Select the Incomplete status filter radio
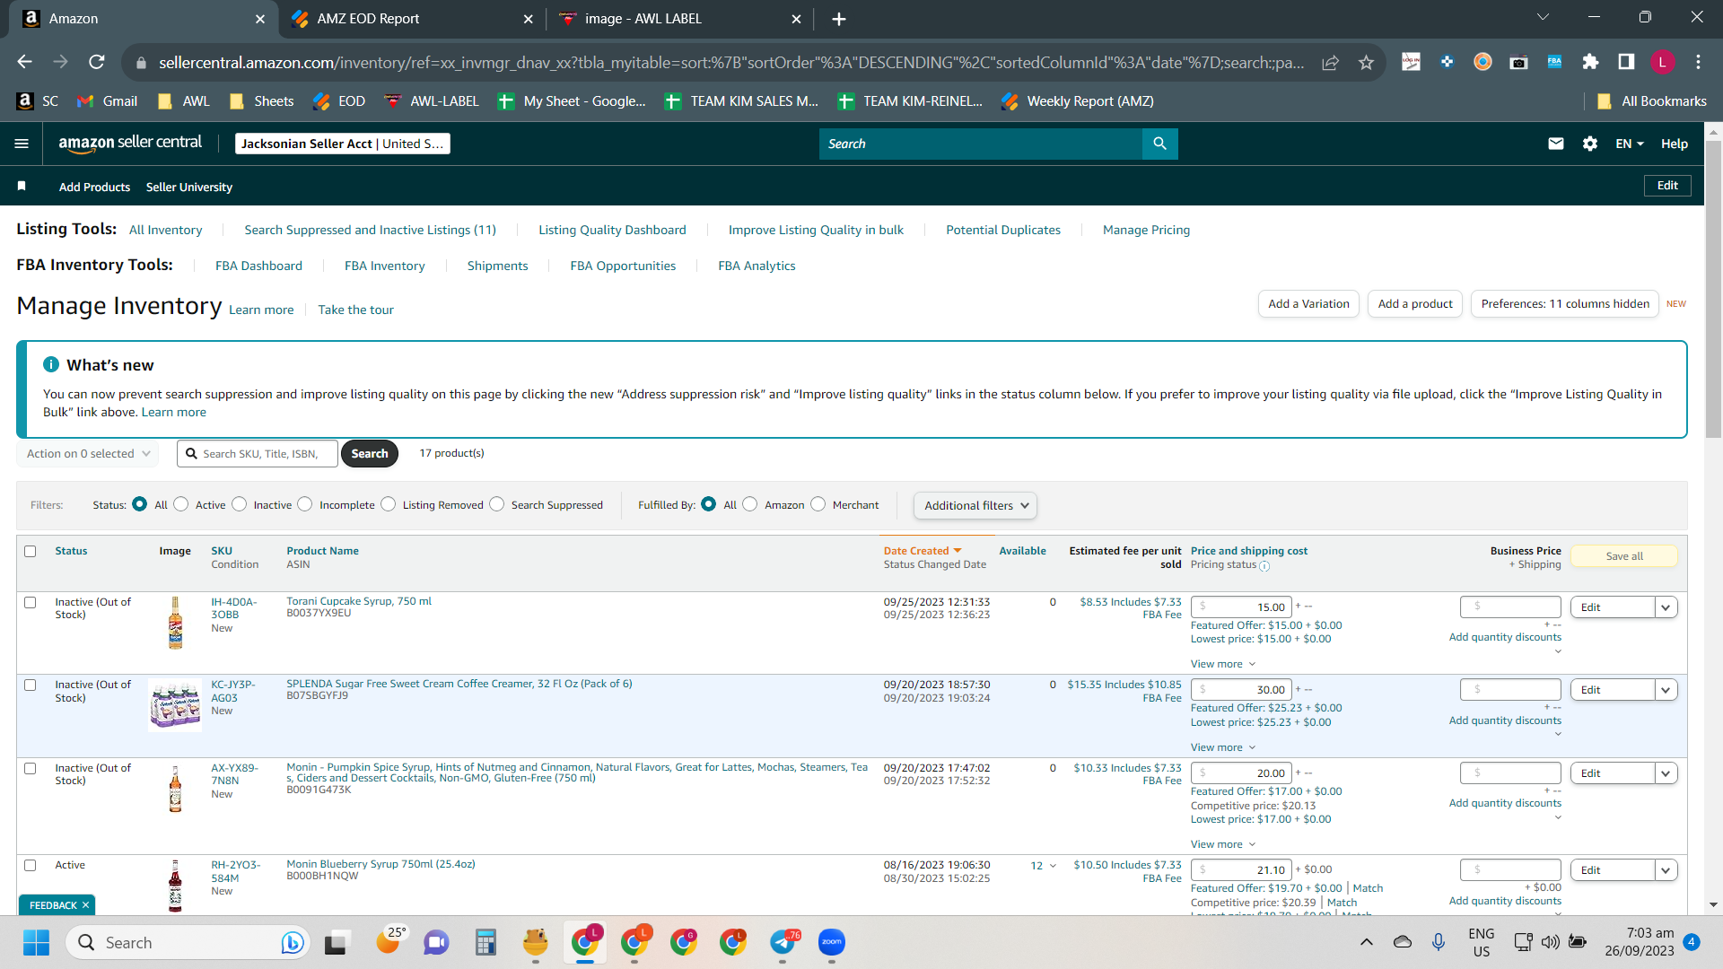1723x969 pixels. 305,504
